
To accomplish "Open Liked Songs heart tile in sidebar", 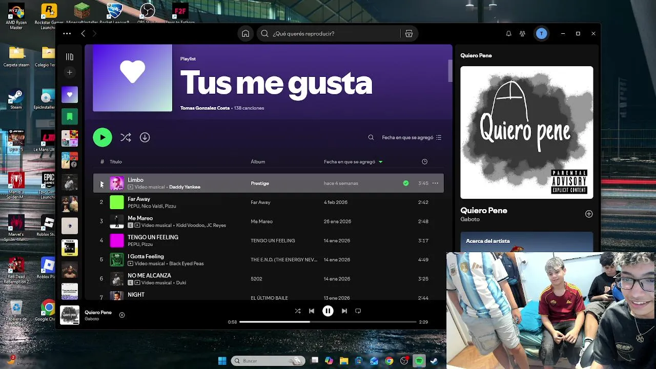I will point(70,94).
